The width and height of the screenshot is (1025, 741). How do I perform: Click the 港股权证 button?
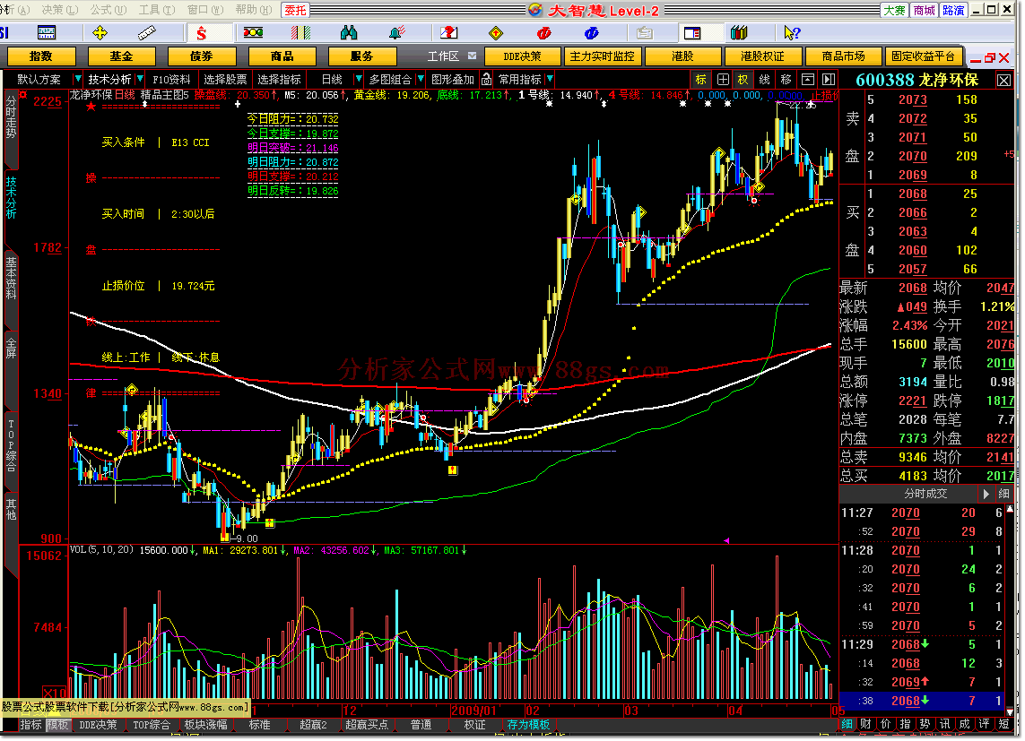[762, 56]
